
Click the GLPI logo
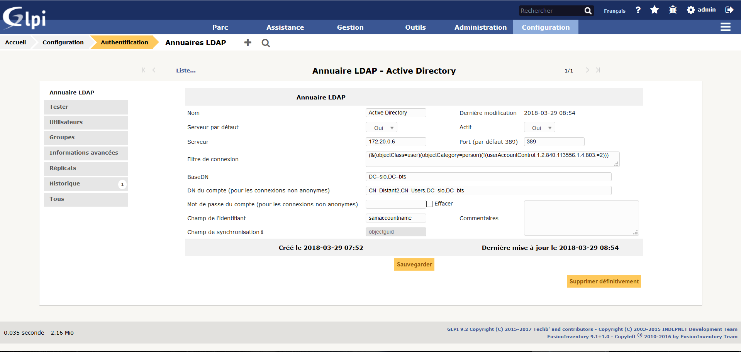24,18
